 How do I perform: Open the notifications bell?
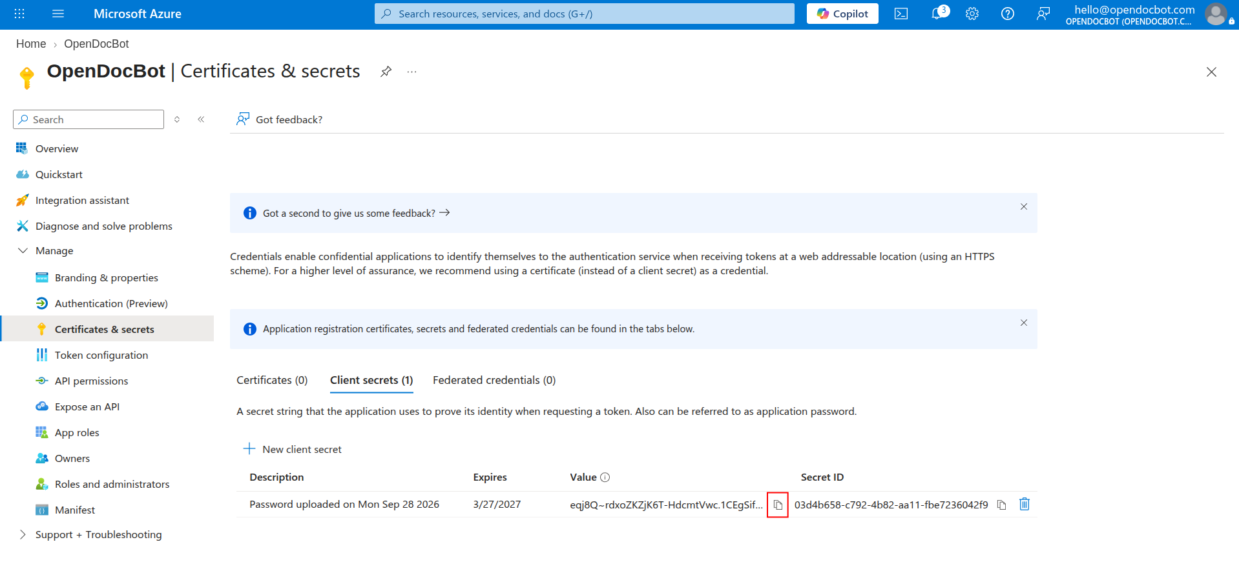tap(937, 14)
